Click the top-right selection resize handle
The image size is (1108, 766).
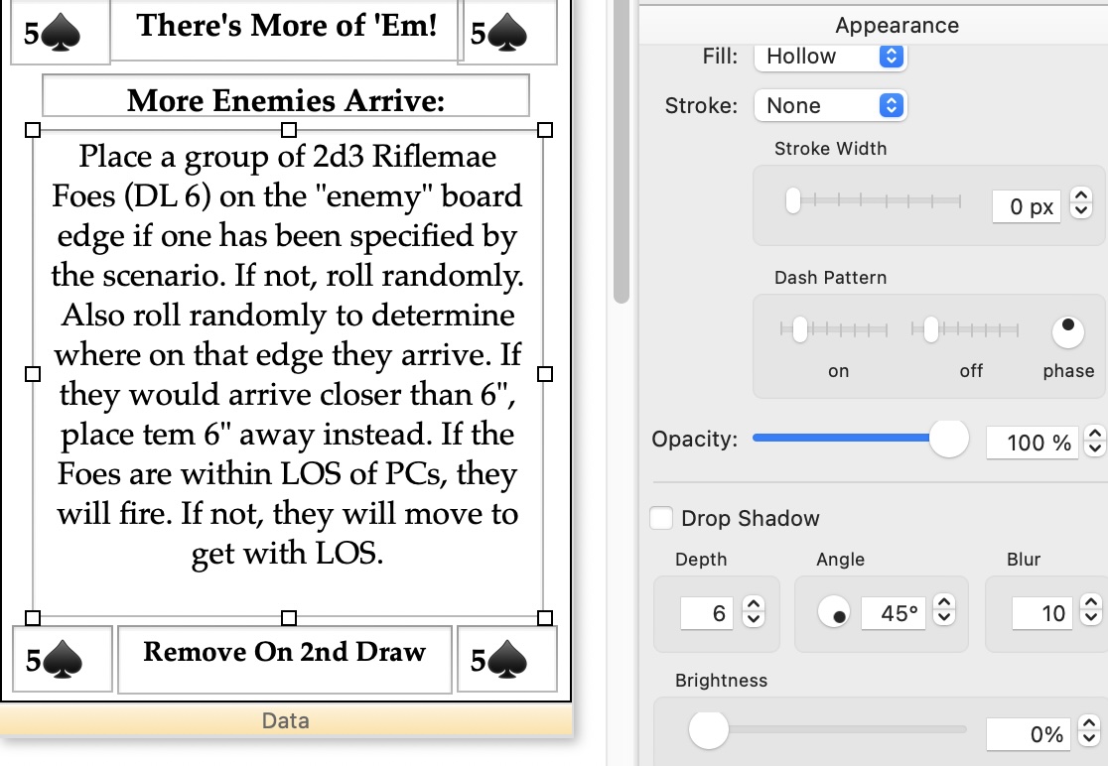pyautogui.click(x=545, y=130)
